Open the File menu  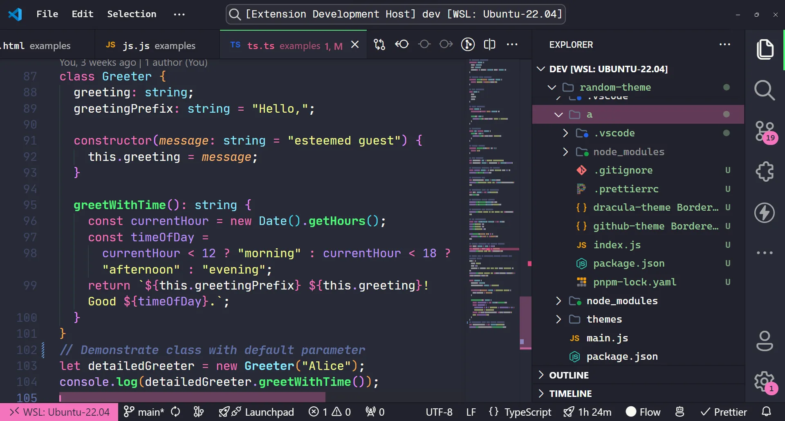[47, 14]
